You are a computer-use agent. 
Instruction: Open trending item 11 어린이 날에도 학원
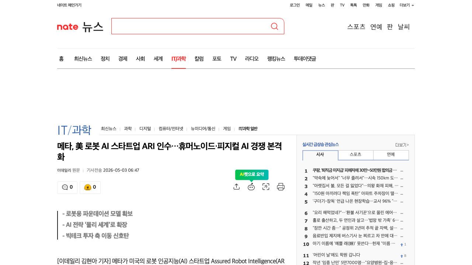coord(336,255)
